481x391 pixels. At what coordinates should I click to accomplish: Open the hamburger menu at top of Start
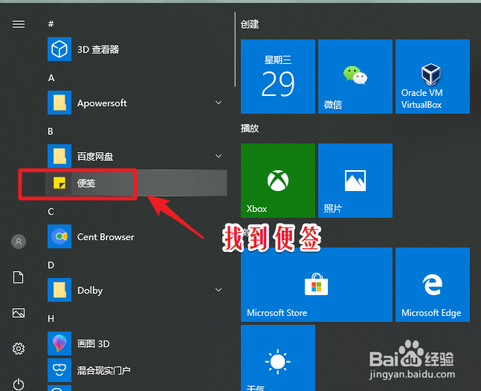19,24
